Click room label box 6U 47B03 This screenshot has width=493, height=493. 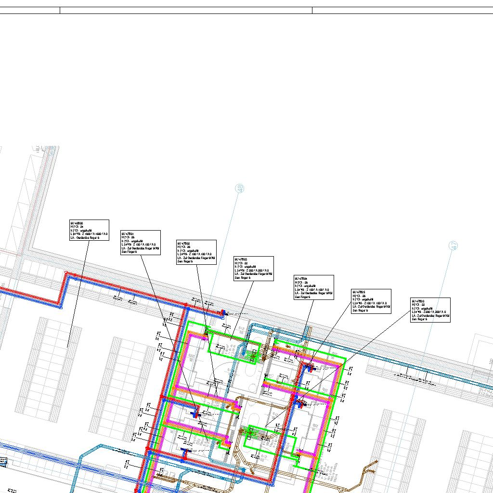tap(254, 269)
